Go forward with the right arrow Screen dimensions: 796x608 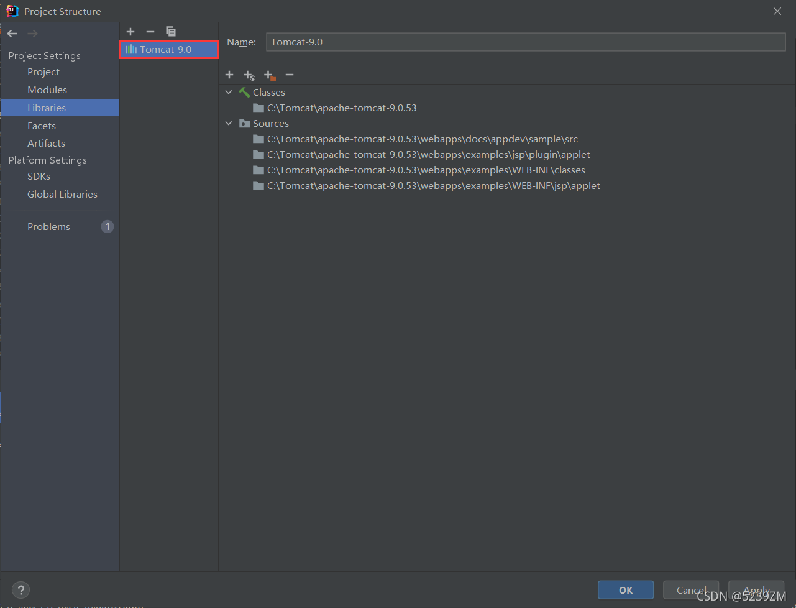click(32, 34)
